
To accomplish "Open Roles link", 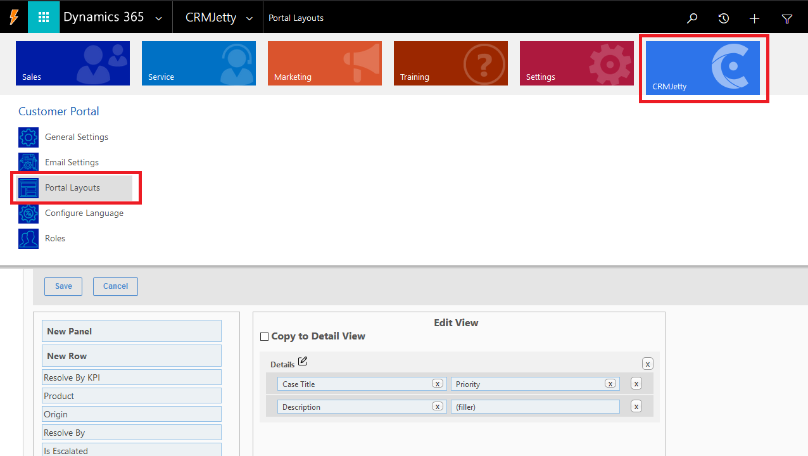I will pyautogui.click(x=55, y=238).
